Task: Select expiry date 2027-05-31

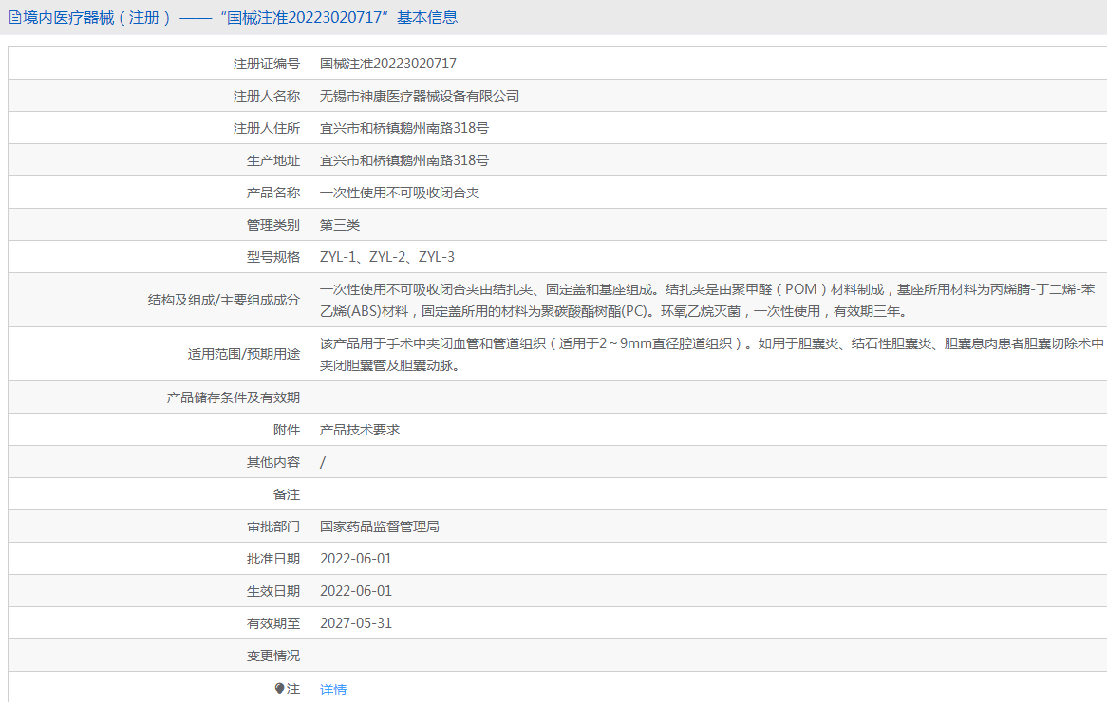Action: pos(356,623)
